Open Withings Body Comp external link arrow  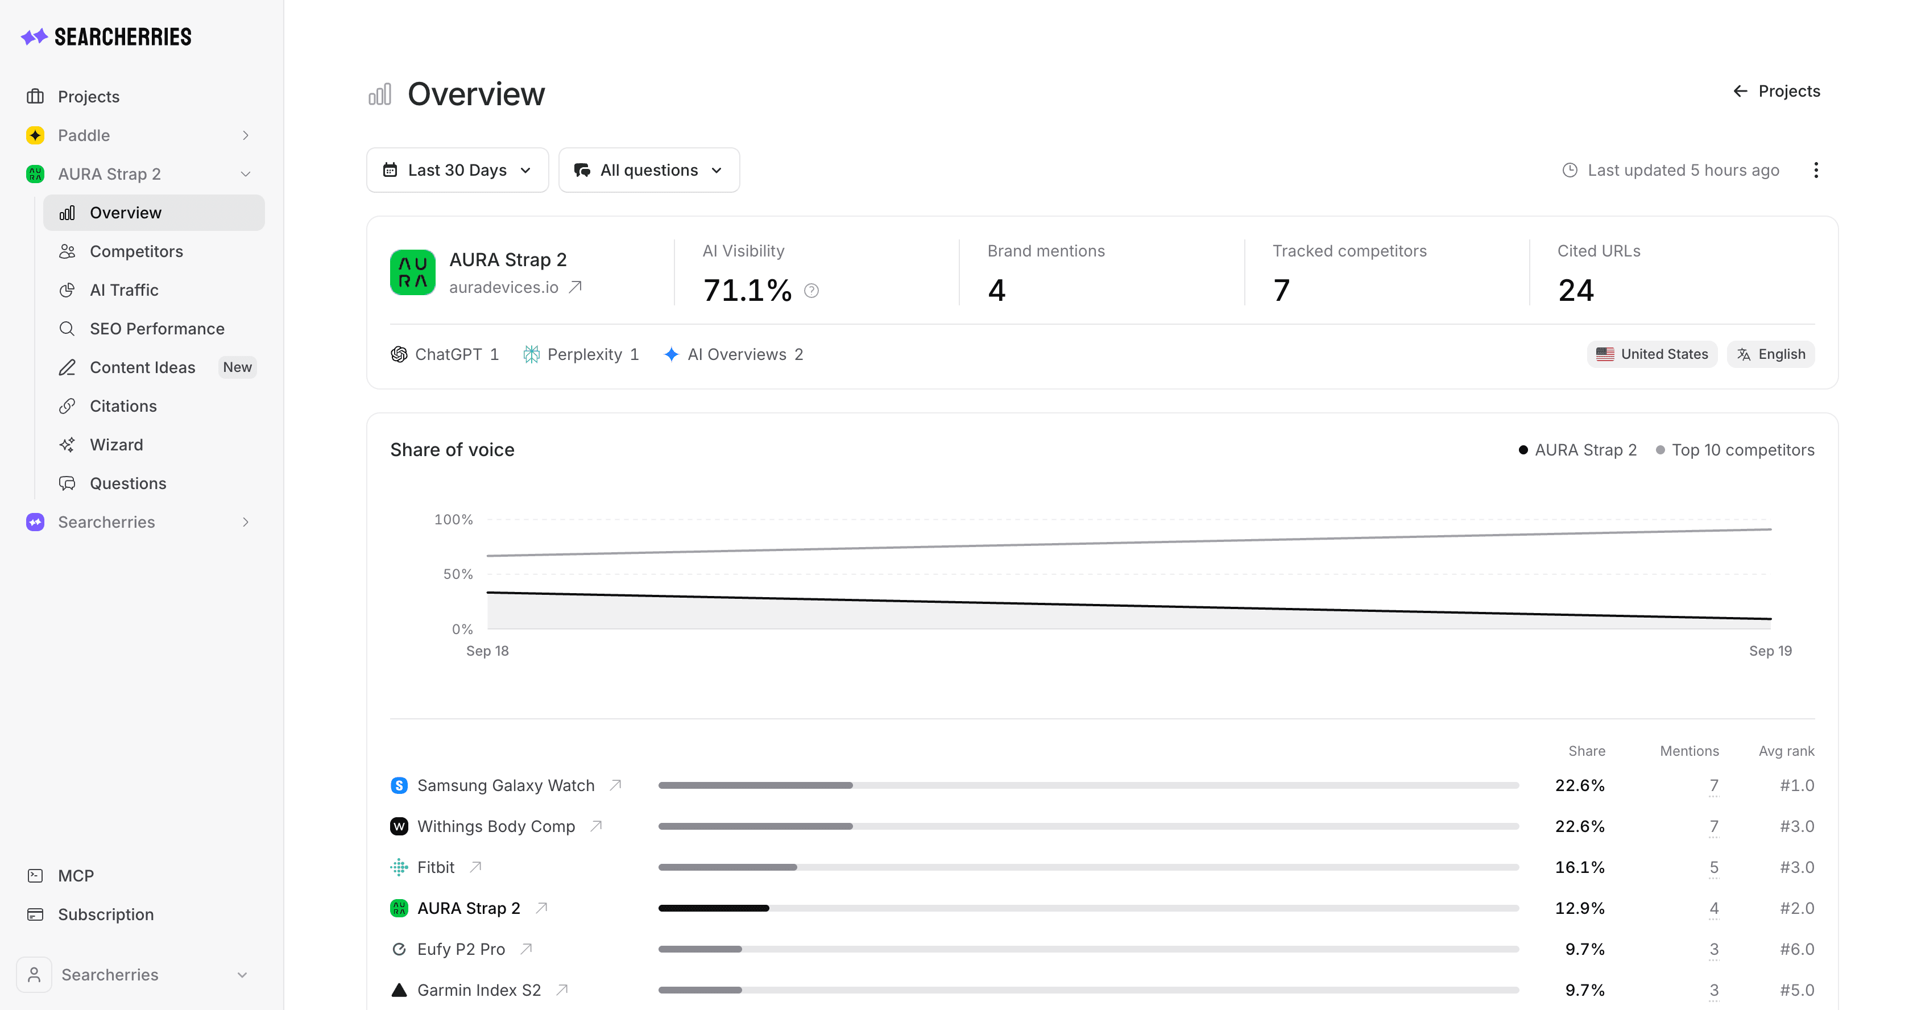[595, 826]
